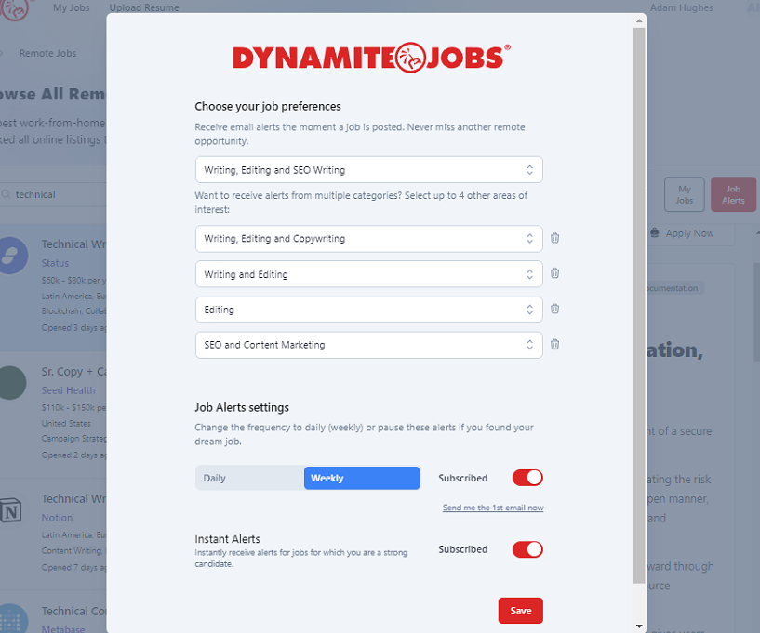Select Daily alert frequency
Viewport: 760px width, 633px height.
(x=249, y=478)
